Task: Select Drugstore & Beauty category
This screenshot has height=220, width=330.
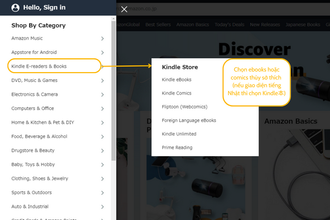Action: pos(33,151)
